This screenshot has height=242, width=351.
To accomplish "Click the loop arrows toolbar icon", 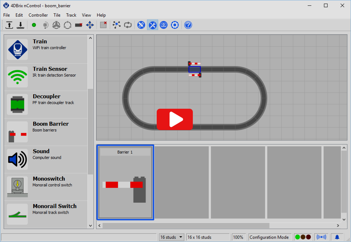I will tap(128, 25).
